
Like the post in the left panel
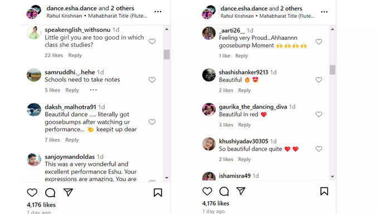[x=32, y=193]
